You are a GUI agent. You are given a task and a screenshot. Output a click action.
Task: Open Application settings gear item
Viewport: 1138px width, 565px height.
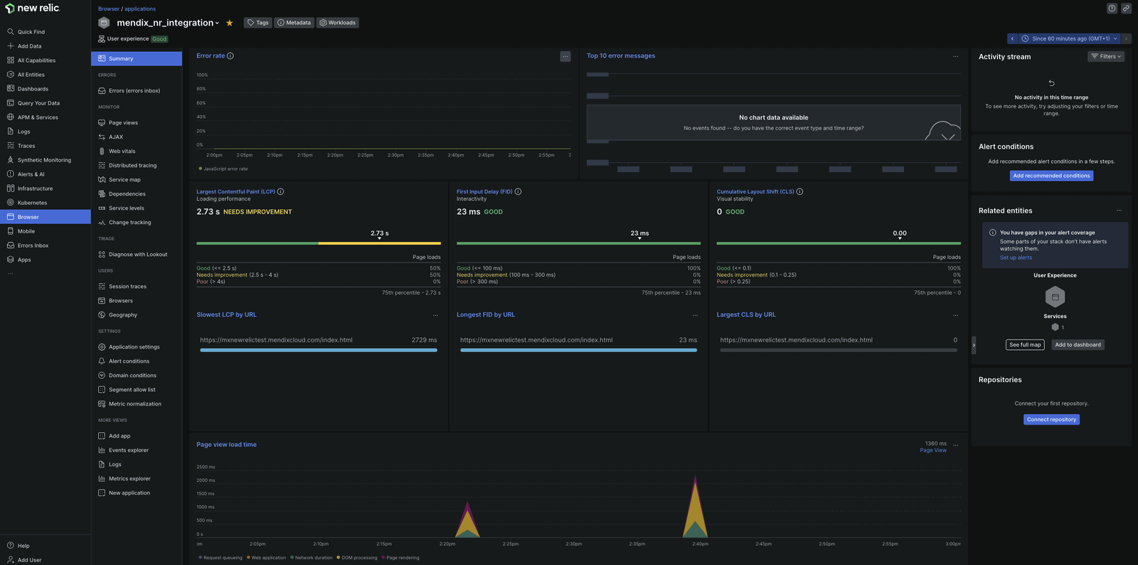coord(134,347)
